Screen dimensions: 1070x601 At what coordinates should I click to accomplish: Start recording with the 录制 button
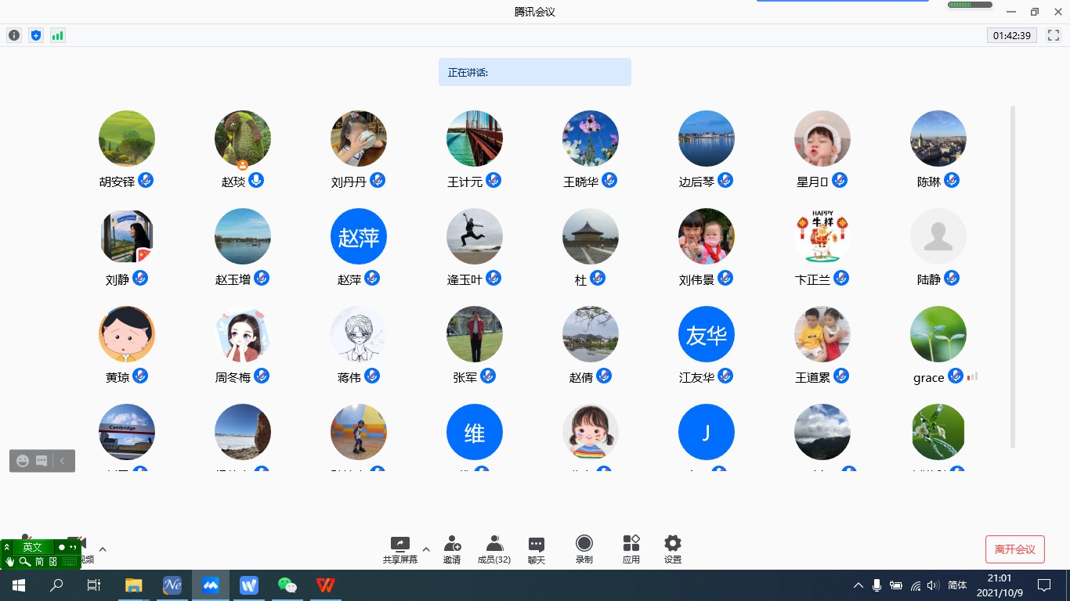click(x=584, y=544)
